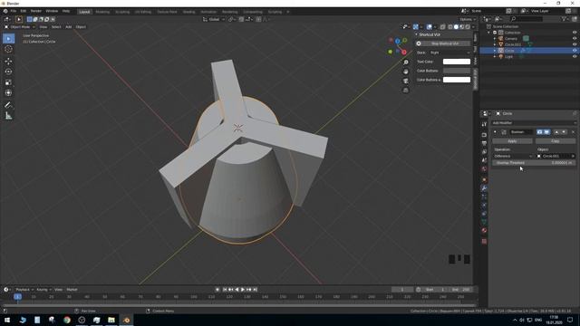Toggle viewport overlays button

coord(429,26)
